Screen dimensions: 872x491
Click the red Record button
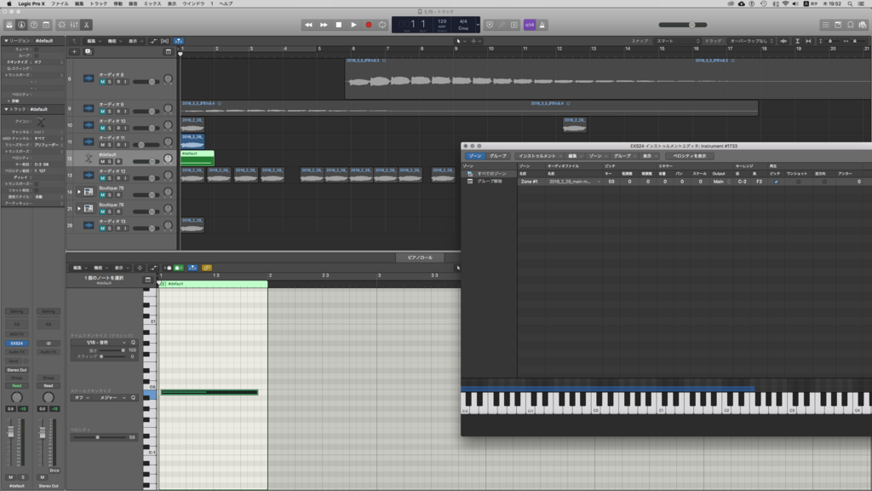point(369,25)
